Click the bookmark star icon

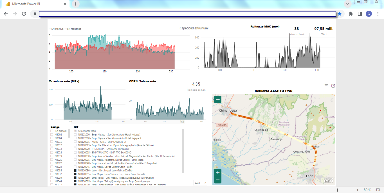coord(340,14)
